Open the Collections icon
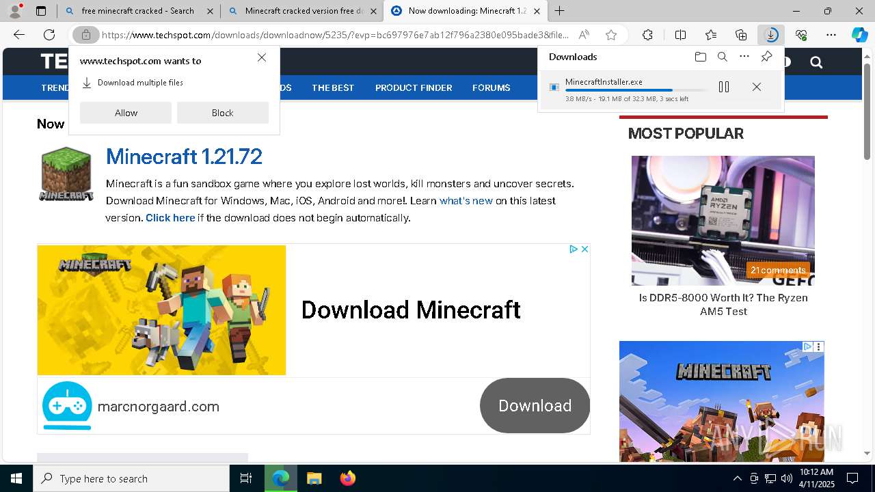875x492 pixels. click(741, 35)
